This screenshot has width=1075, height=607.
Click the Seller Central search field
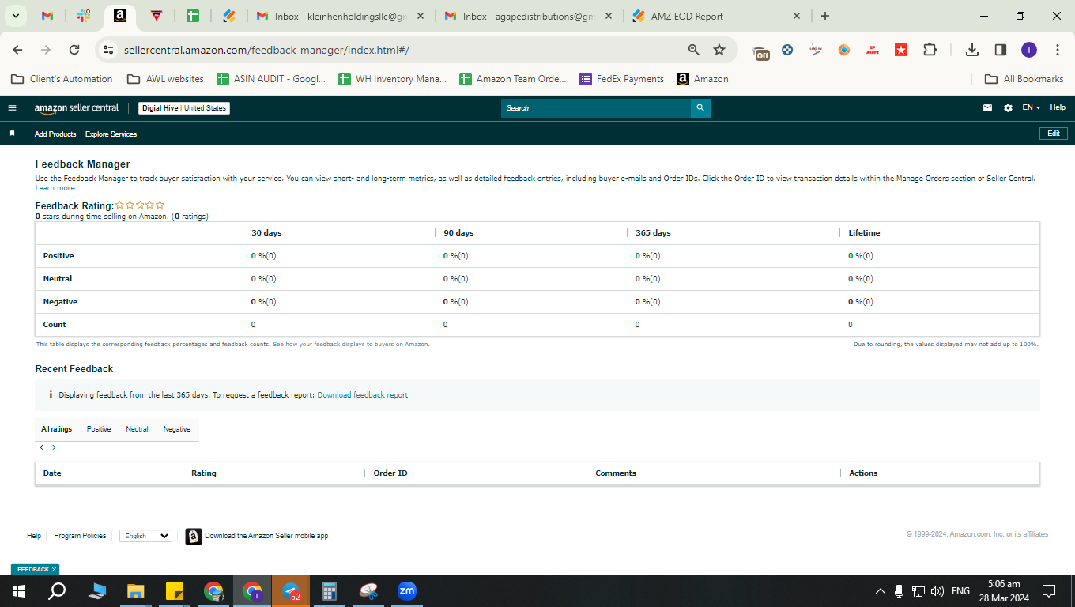pyautogui.click(x=596, y=108)
